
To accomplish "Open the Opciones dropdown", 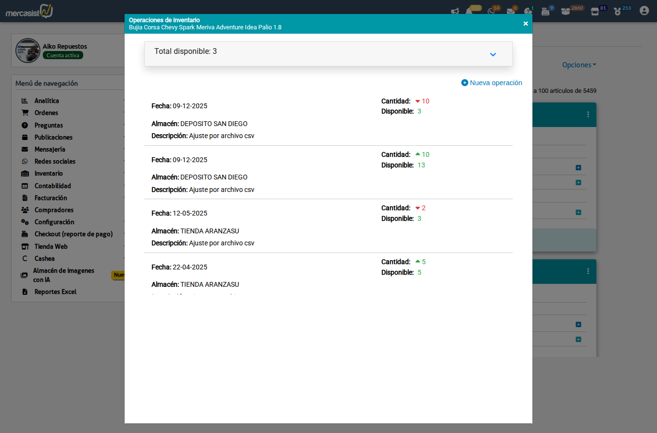I will click(579, 65).
